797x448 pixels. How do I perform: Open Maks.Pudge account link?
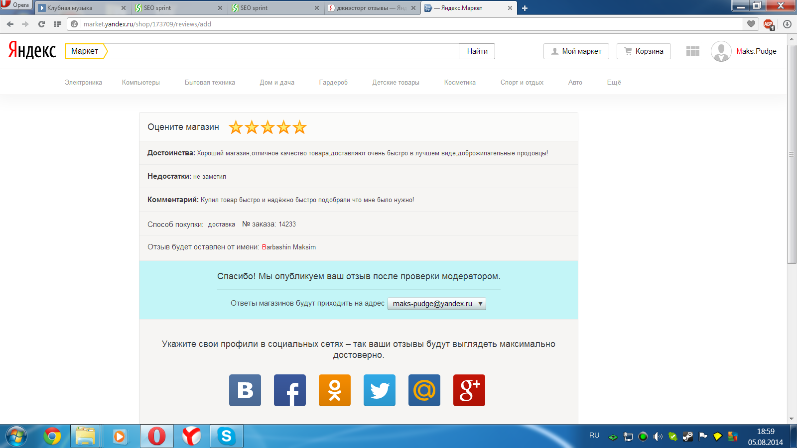click(x=756, y=51)
